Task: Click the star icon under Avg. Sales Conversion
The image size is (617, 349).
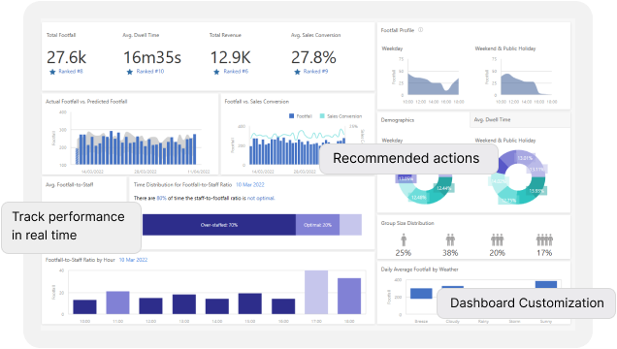Action: coord(297,72)
